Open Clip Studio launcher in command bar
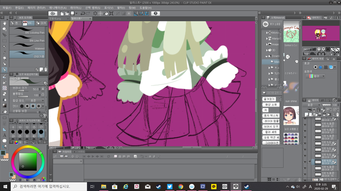This screenshot has width=341, height=191. [53, 14]
